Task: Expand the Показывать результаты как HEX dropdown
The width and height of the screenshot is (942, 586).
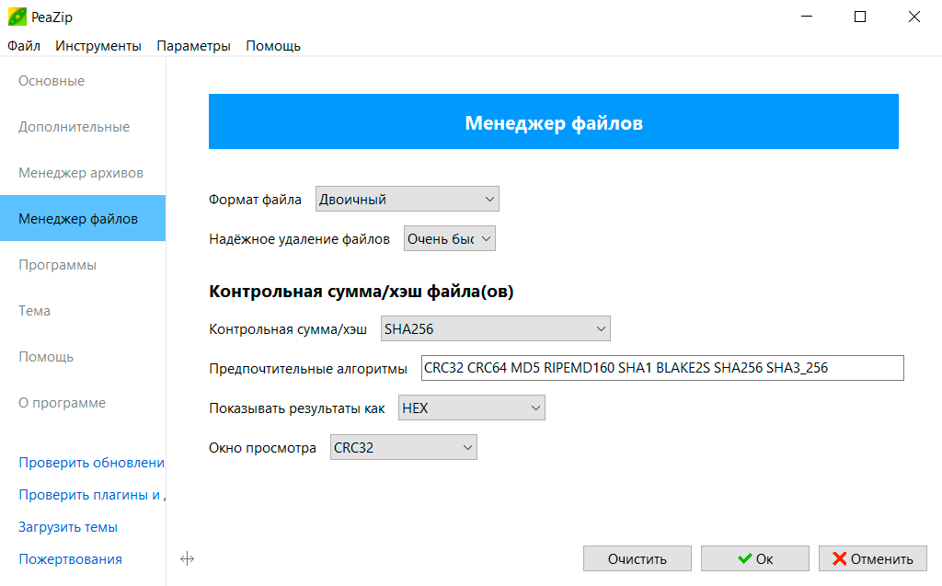Action: pyautogui.click(x=472, y=408)
